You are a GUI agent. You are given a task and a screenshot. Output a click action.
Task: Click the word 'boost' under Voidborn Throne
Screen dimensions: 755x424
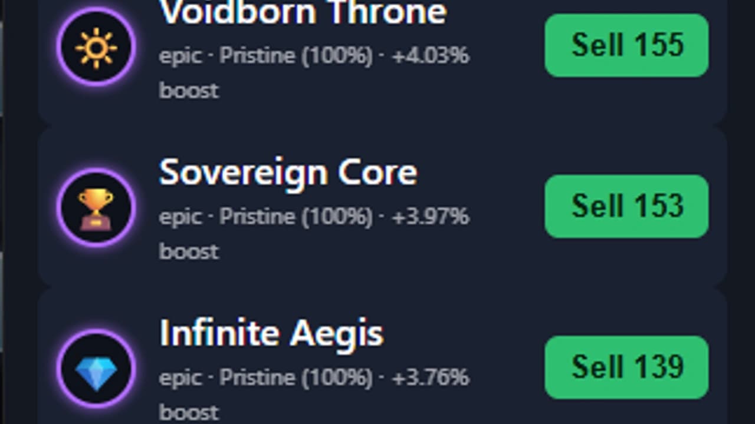[189, 90]
